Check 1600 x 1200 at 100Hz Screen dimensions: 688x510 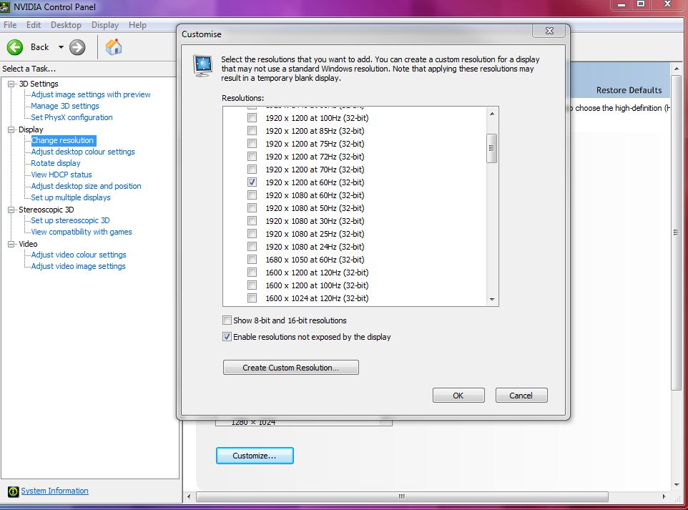tap(252, 285)
